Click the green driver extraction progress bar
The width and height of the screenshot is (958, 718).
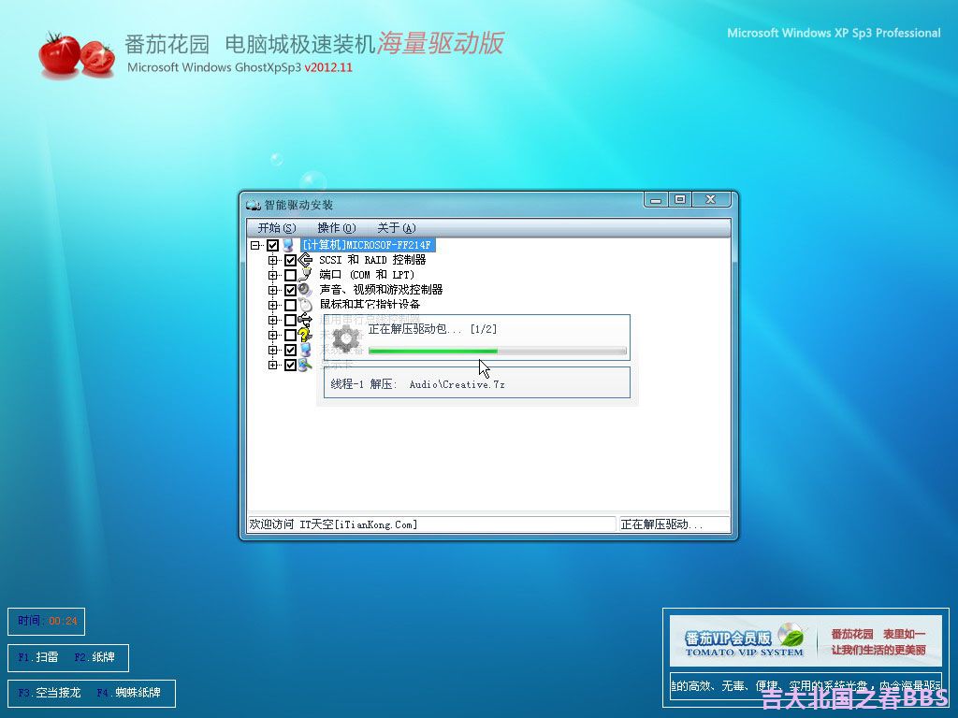pos(498,352)
